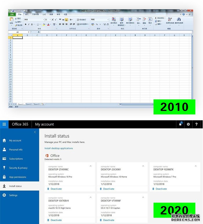Switch to the Sheet3 worksheet tab
Screen dimensions: 203x224
[37, 104]
